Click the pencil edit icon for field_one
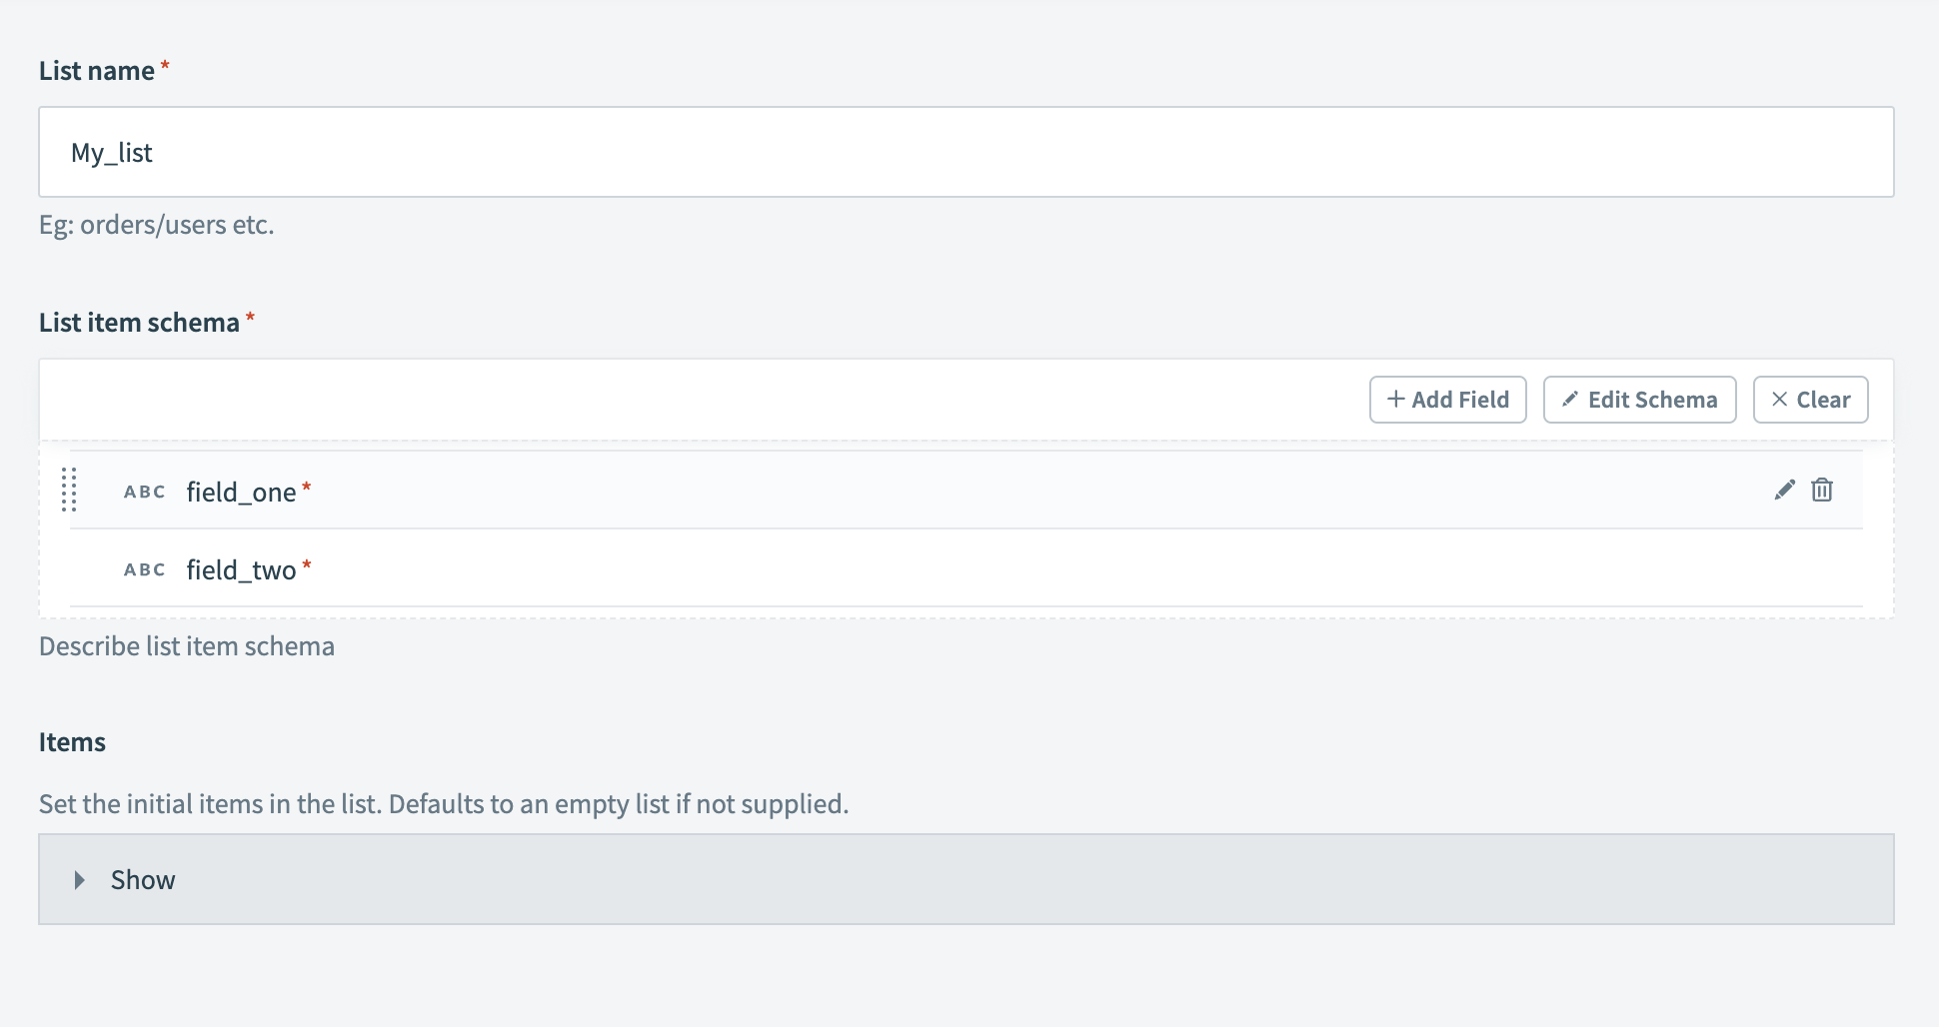1939x1027 pixels. click(1784, 490)
